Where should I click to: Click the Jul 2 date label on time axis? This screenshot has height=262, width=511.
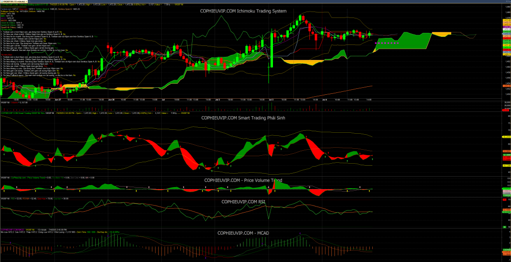tap(217, 99)
